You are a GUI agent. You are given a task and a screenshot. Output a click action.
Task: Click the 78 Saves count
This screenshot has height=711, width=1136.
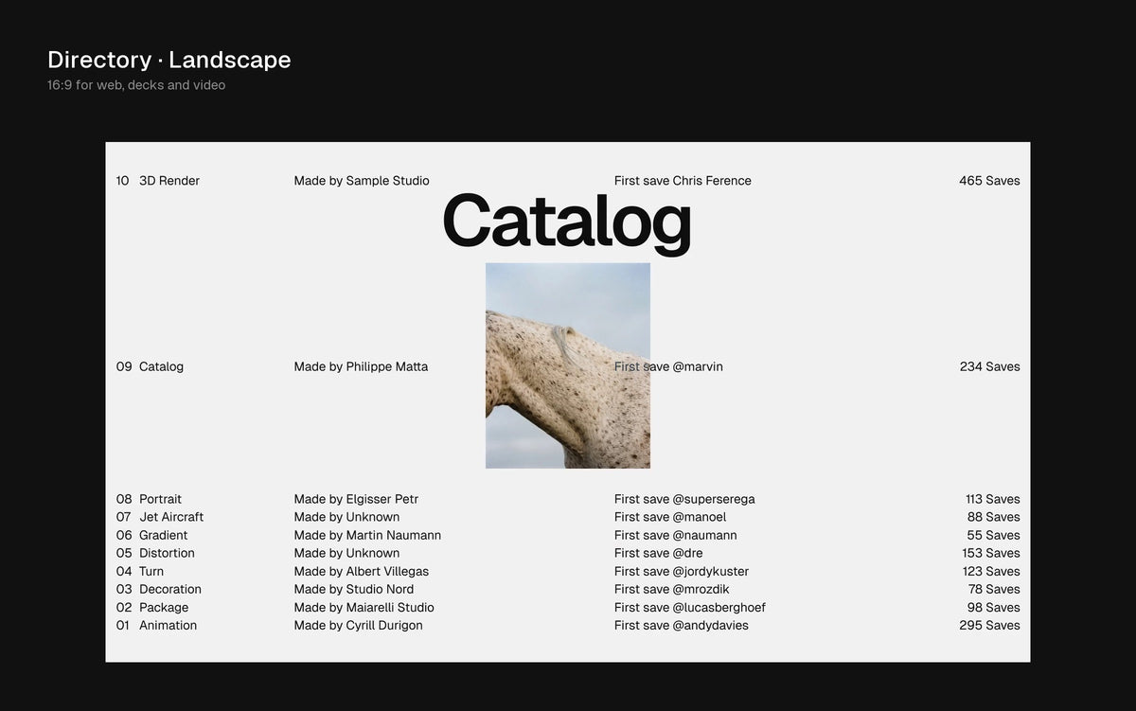[994, 589]
